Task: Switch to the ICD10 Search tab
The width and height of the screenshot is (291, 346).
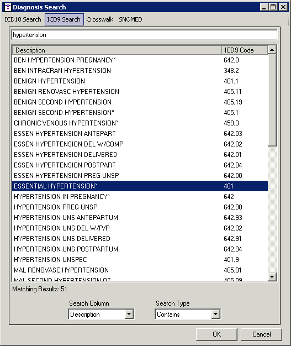Action: click(x=23, y=19)
